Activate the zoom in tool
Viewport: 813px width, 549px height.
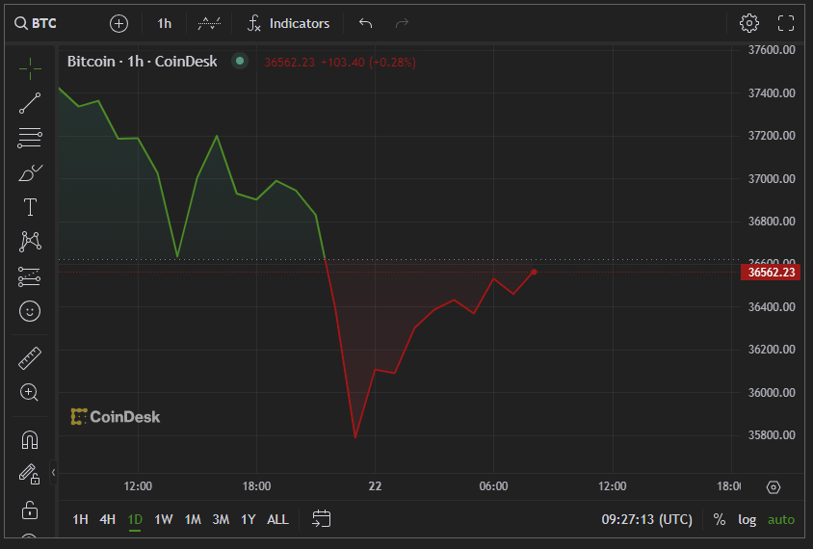(x=30, y=392)
